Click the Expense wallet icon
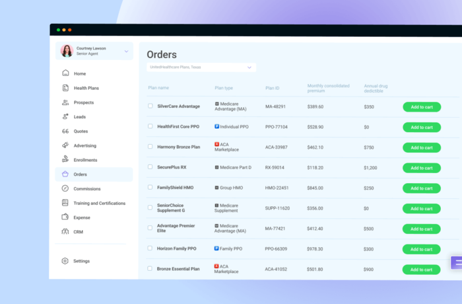Viewport: 462px width, 304px height. 65,217
